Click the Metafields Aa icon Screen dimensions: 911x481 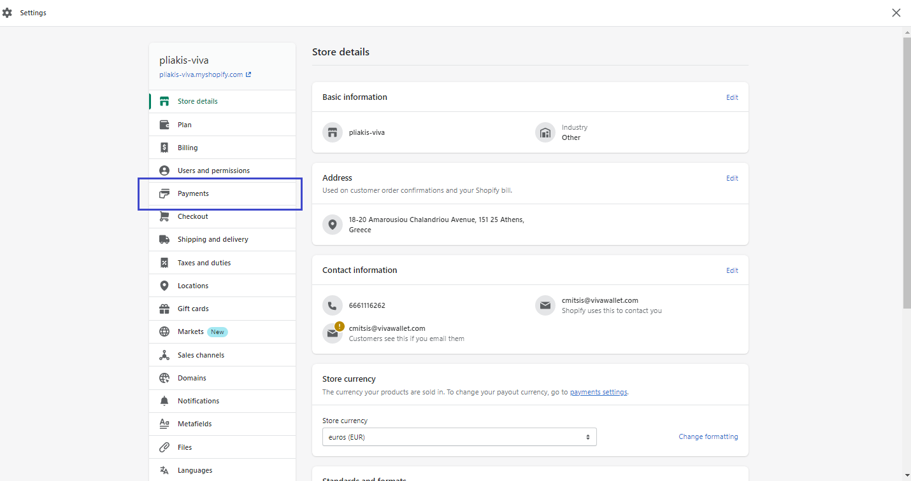tap(164, 424)
